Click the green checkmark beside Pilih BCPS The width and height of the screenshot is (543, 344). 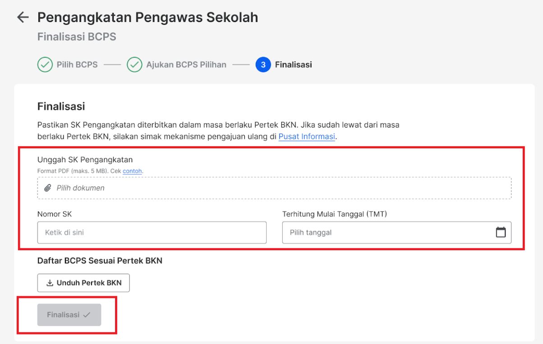coord(45,64)
